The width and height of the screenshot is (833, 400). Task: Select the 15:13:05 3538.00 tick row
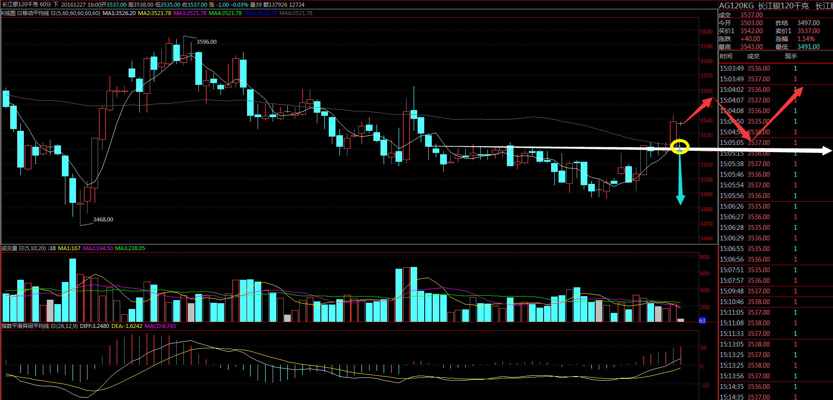click(x=776, y=344)
